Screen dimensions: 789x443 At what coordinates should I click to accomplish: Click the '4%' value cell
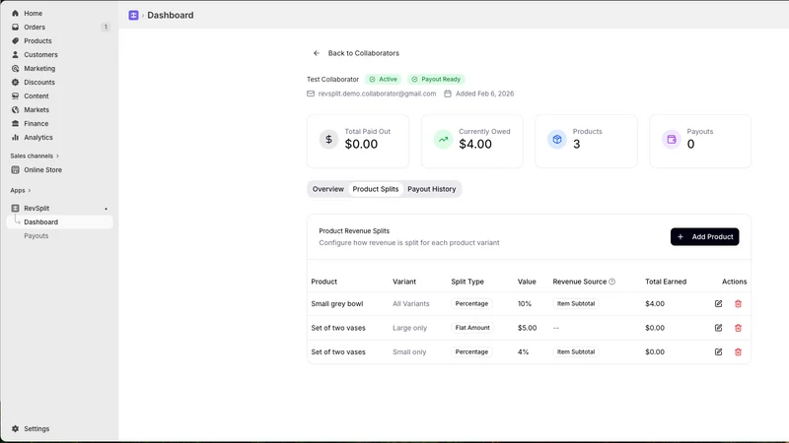point(523,352)
